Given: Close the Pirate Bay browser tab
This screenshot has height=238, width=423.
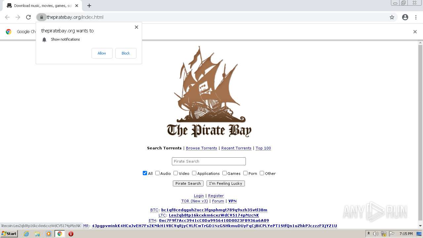Looking at the screenshot, I should [76, 6].
